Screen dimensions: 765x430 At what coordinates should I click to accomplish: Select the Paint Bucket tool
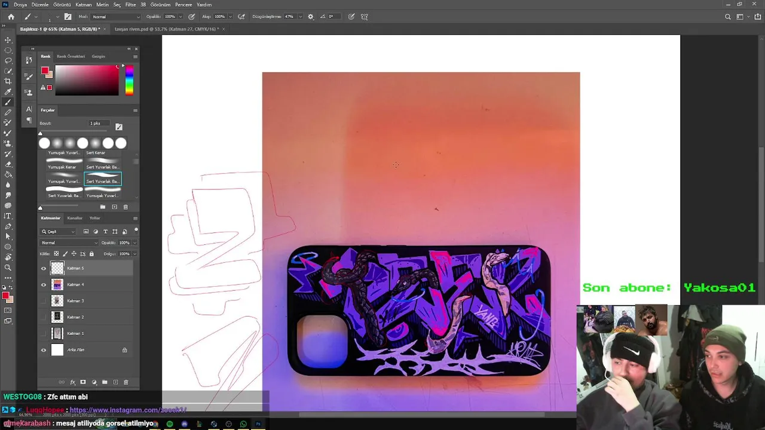pos(8,174)
